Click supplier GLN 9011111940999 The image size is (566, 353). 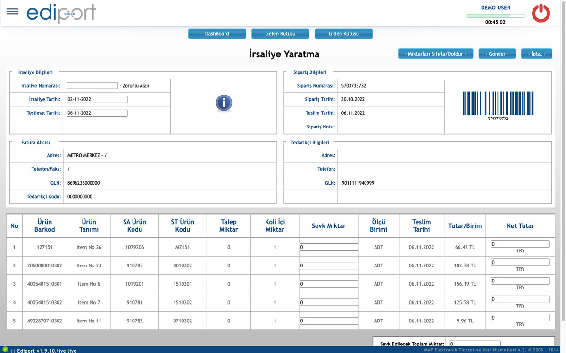358,183
